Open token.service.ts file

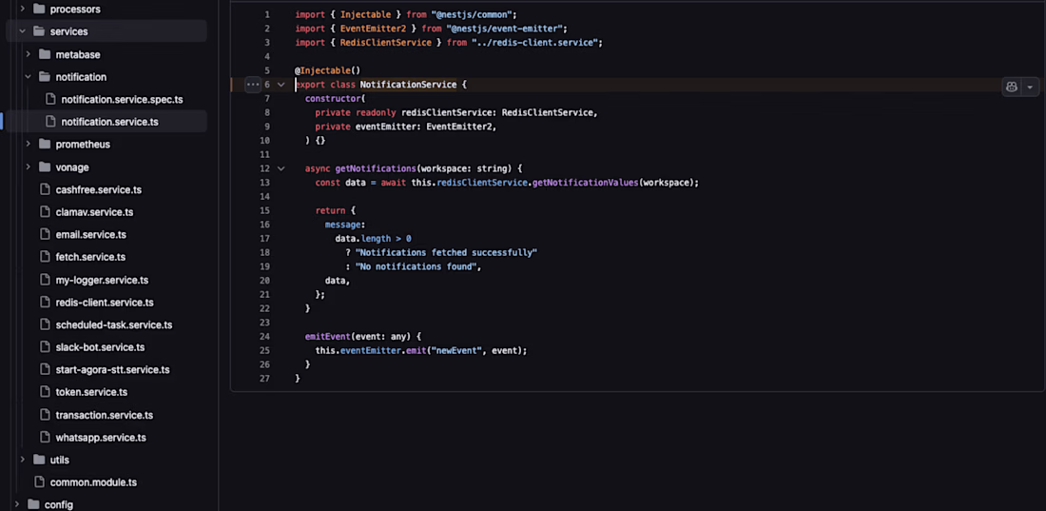pyautogui.click(x=91, y=393)
